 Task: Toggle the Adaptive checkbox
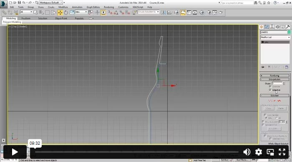(270, 90)
